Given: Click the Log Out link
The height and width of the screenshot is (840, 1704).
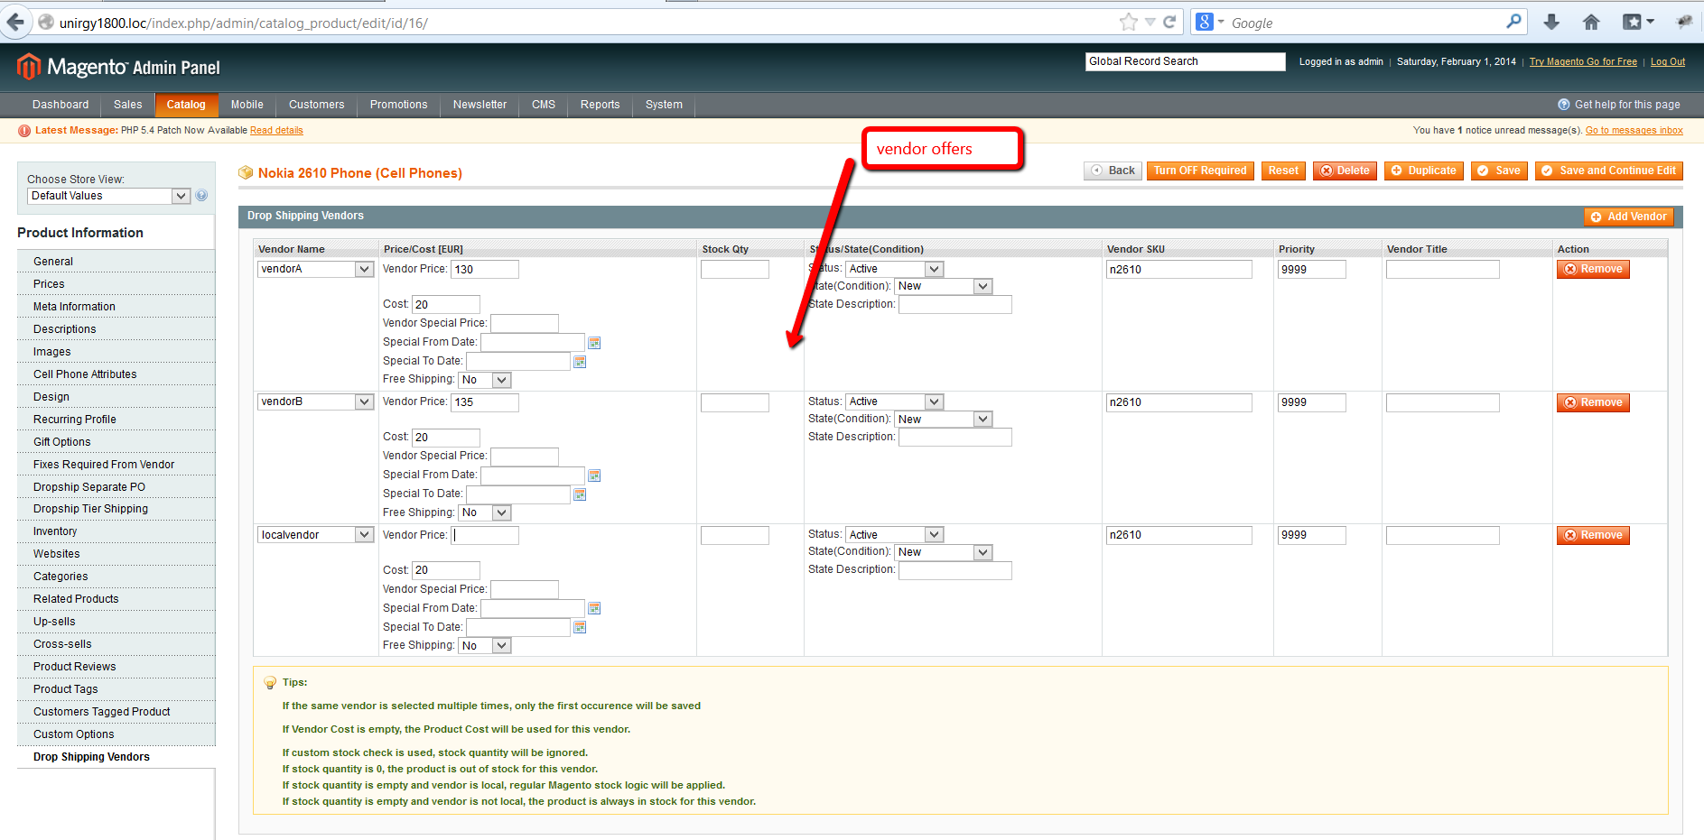Looking at the screenshot, I should click(x=1668, y=61).
